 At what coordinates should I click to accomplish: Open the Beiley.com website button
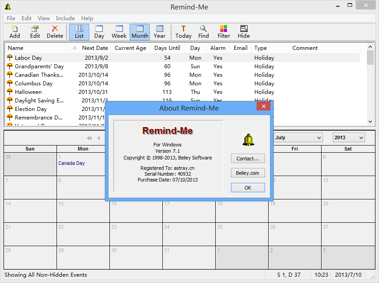point(248,173)
